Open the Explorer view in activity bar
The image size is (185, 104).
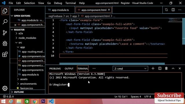click(5, 11)
